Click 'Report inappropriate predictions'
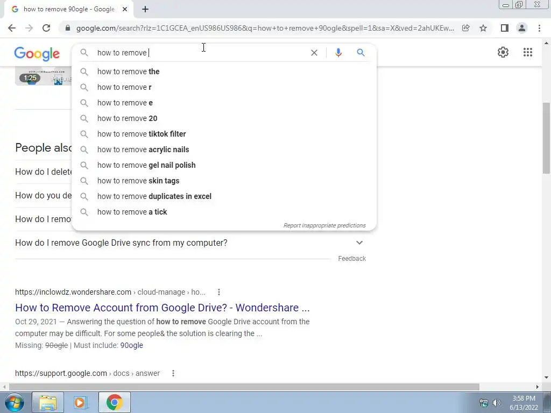The image size is (551, 413). point(324,225)
